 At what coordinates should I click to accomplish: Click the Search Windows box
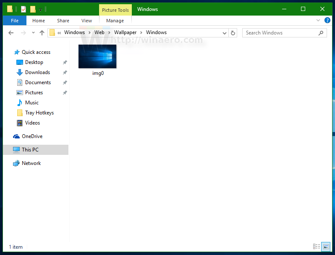tap(284, 33)
